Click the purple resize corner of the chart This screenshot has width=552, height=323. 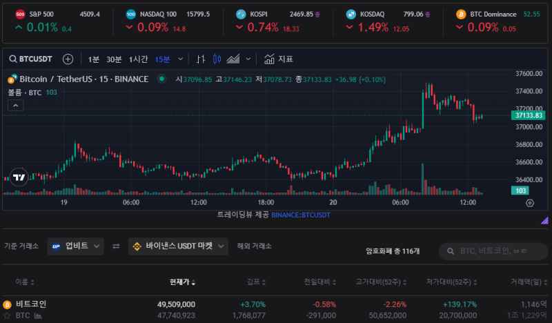point(544,220)
